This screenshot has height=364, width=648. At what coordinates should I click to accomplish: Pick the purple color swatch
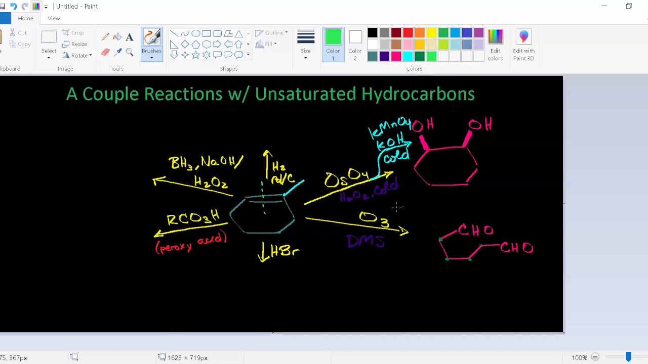pos(478,33)
